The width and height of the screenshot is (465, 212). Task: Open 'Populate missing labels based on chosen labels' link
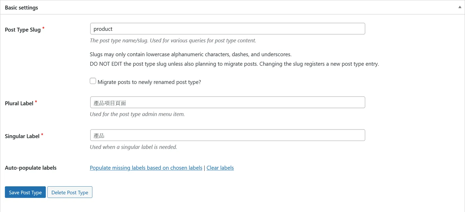(146, 168)
